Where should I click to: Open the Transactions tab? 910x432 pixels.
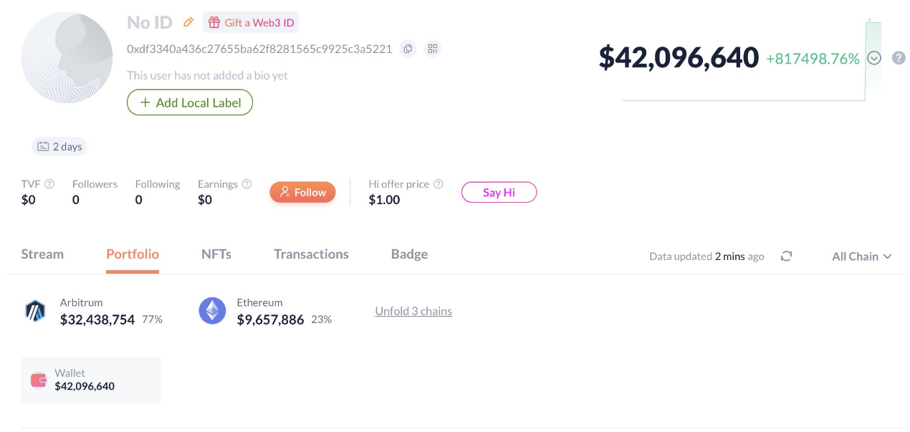tap(311, 254)
